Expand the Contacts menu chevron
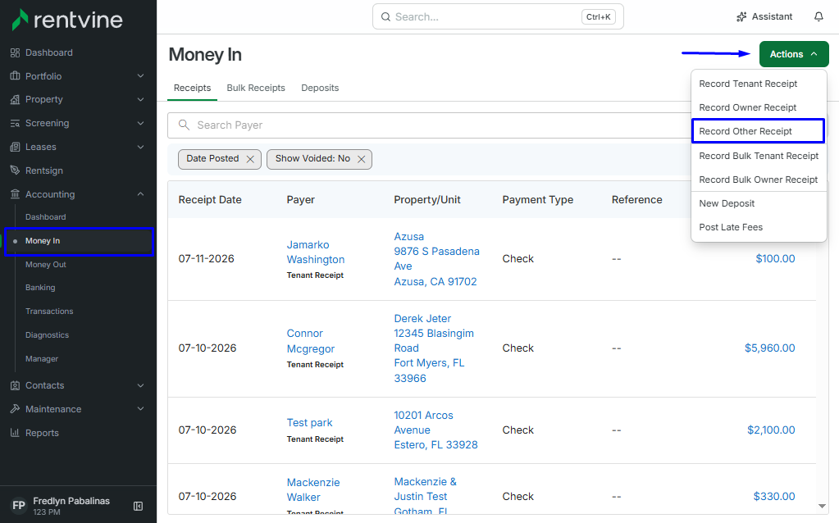Screen dimensions: 839x523 point(141,385)
